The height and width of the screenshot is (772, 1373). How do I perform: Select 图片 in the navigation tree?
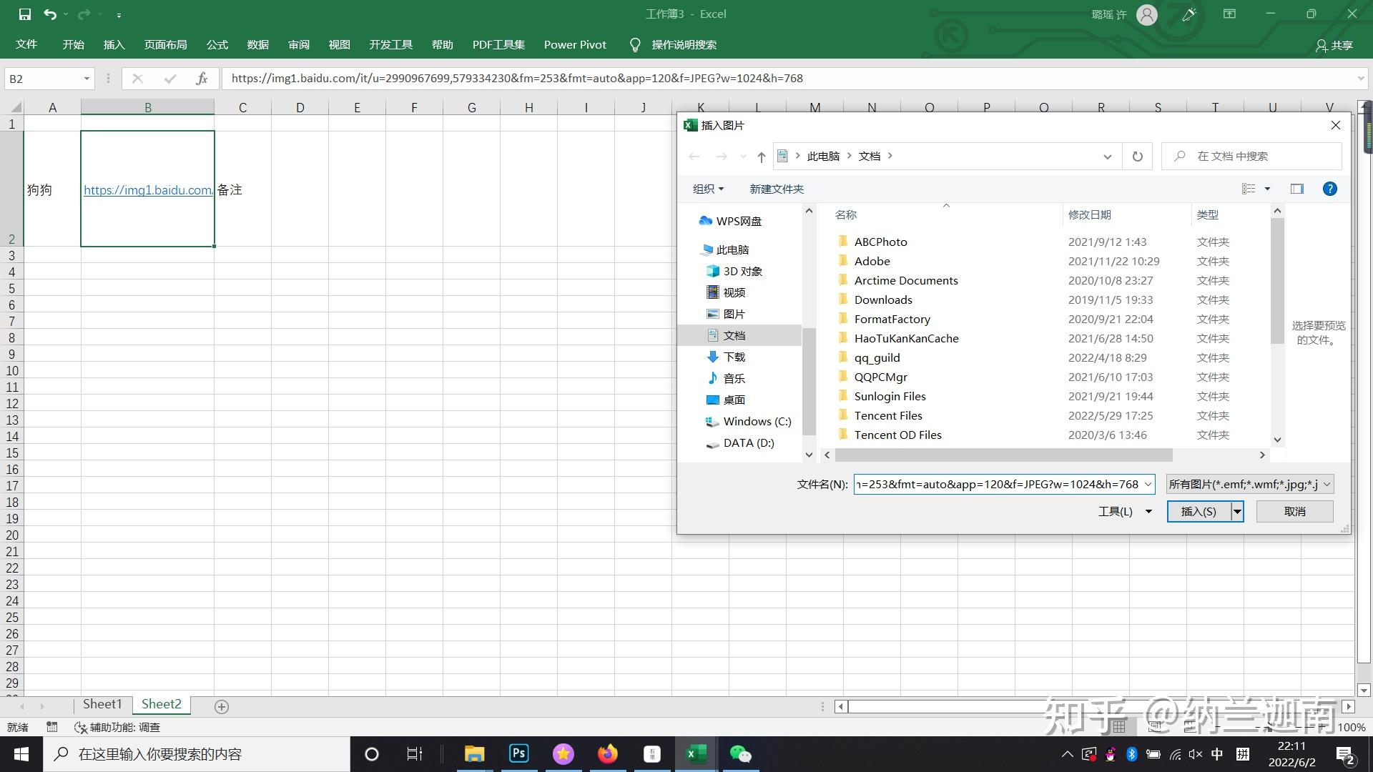click(x=734, y=314)
